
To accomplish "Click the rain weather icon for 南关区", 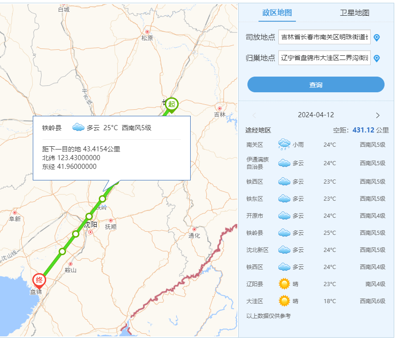I will pyautogui.click(x=284, y=145).
